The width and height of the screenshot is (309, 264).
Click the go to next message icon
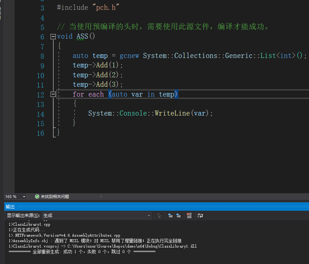(x=178, y=216)
